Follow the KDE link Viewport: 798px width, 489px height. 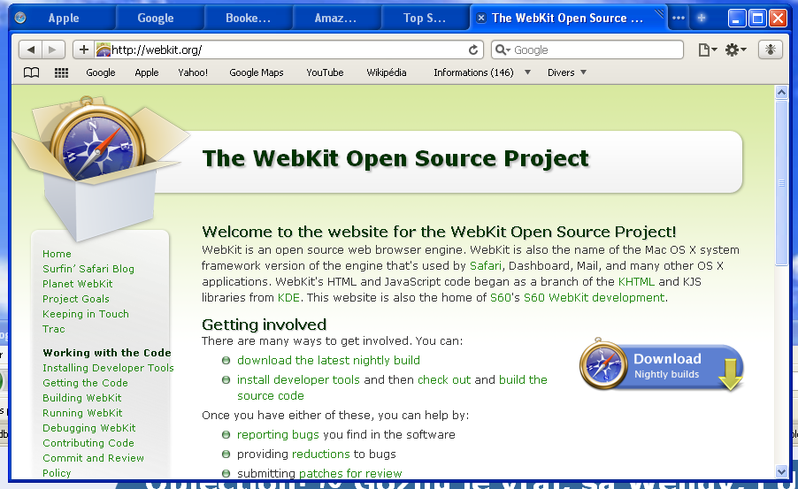pos(288,298)
